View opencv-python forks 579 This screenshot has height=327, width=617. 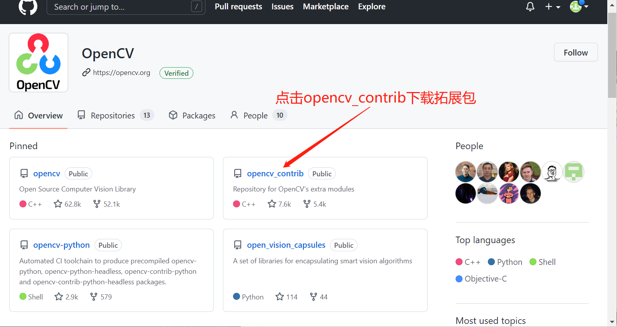coord(101,297)
